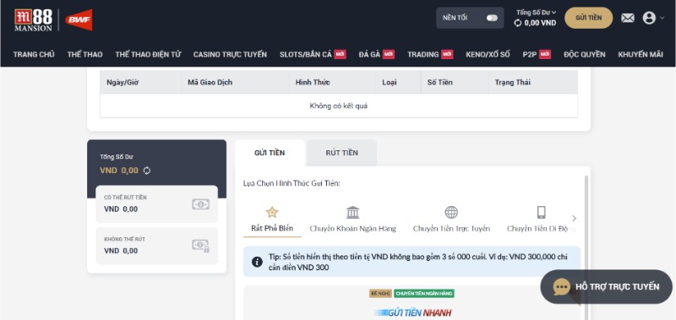Go to Trang Chủ menu item
676x320 pixels.
tap(34, 54)
